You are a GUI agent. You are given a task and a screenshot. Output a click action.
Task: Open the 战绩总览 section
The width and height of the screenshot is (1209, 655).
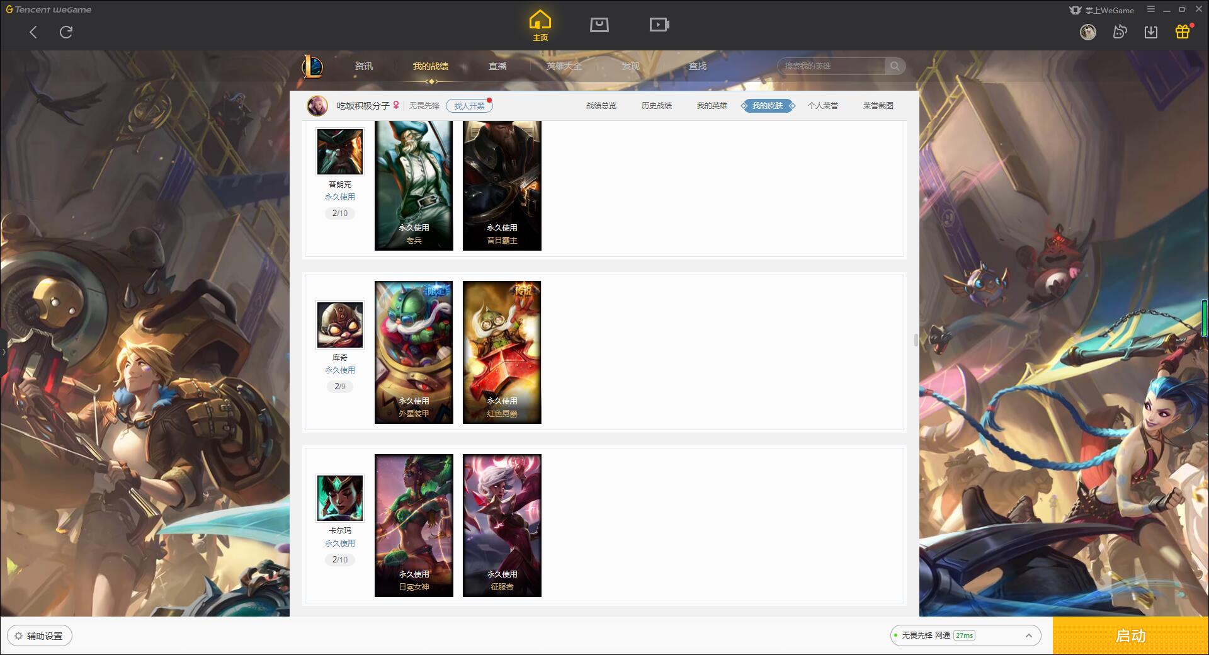point(601,106)
